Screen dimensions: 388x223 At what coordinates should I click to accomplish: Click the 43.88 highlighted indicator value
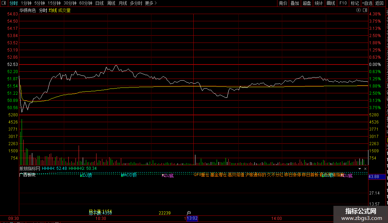pyautogui.click(x=374, y=177)
